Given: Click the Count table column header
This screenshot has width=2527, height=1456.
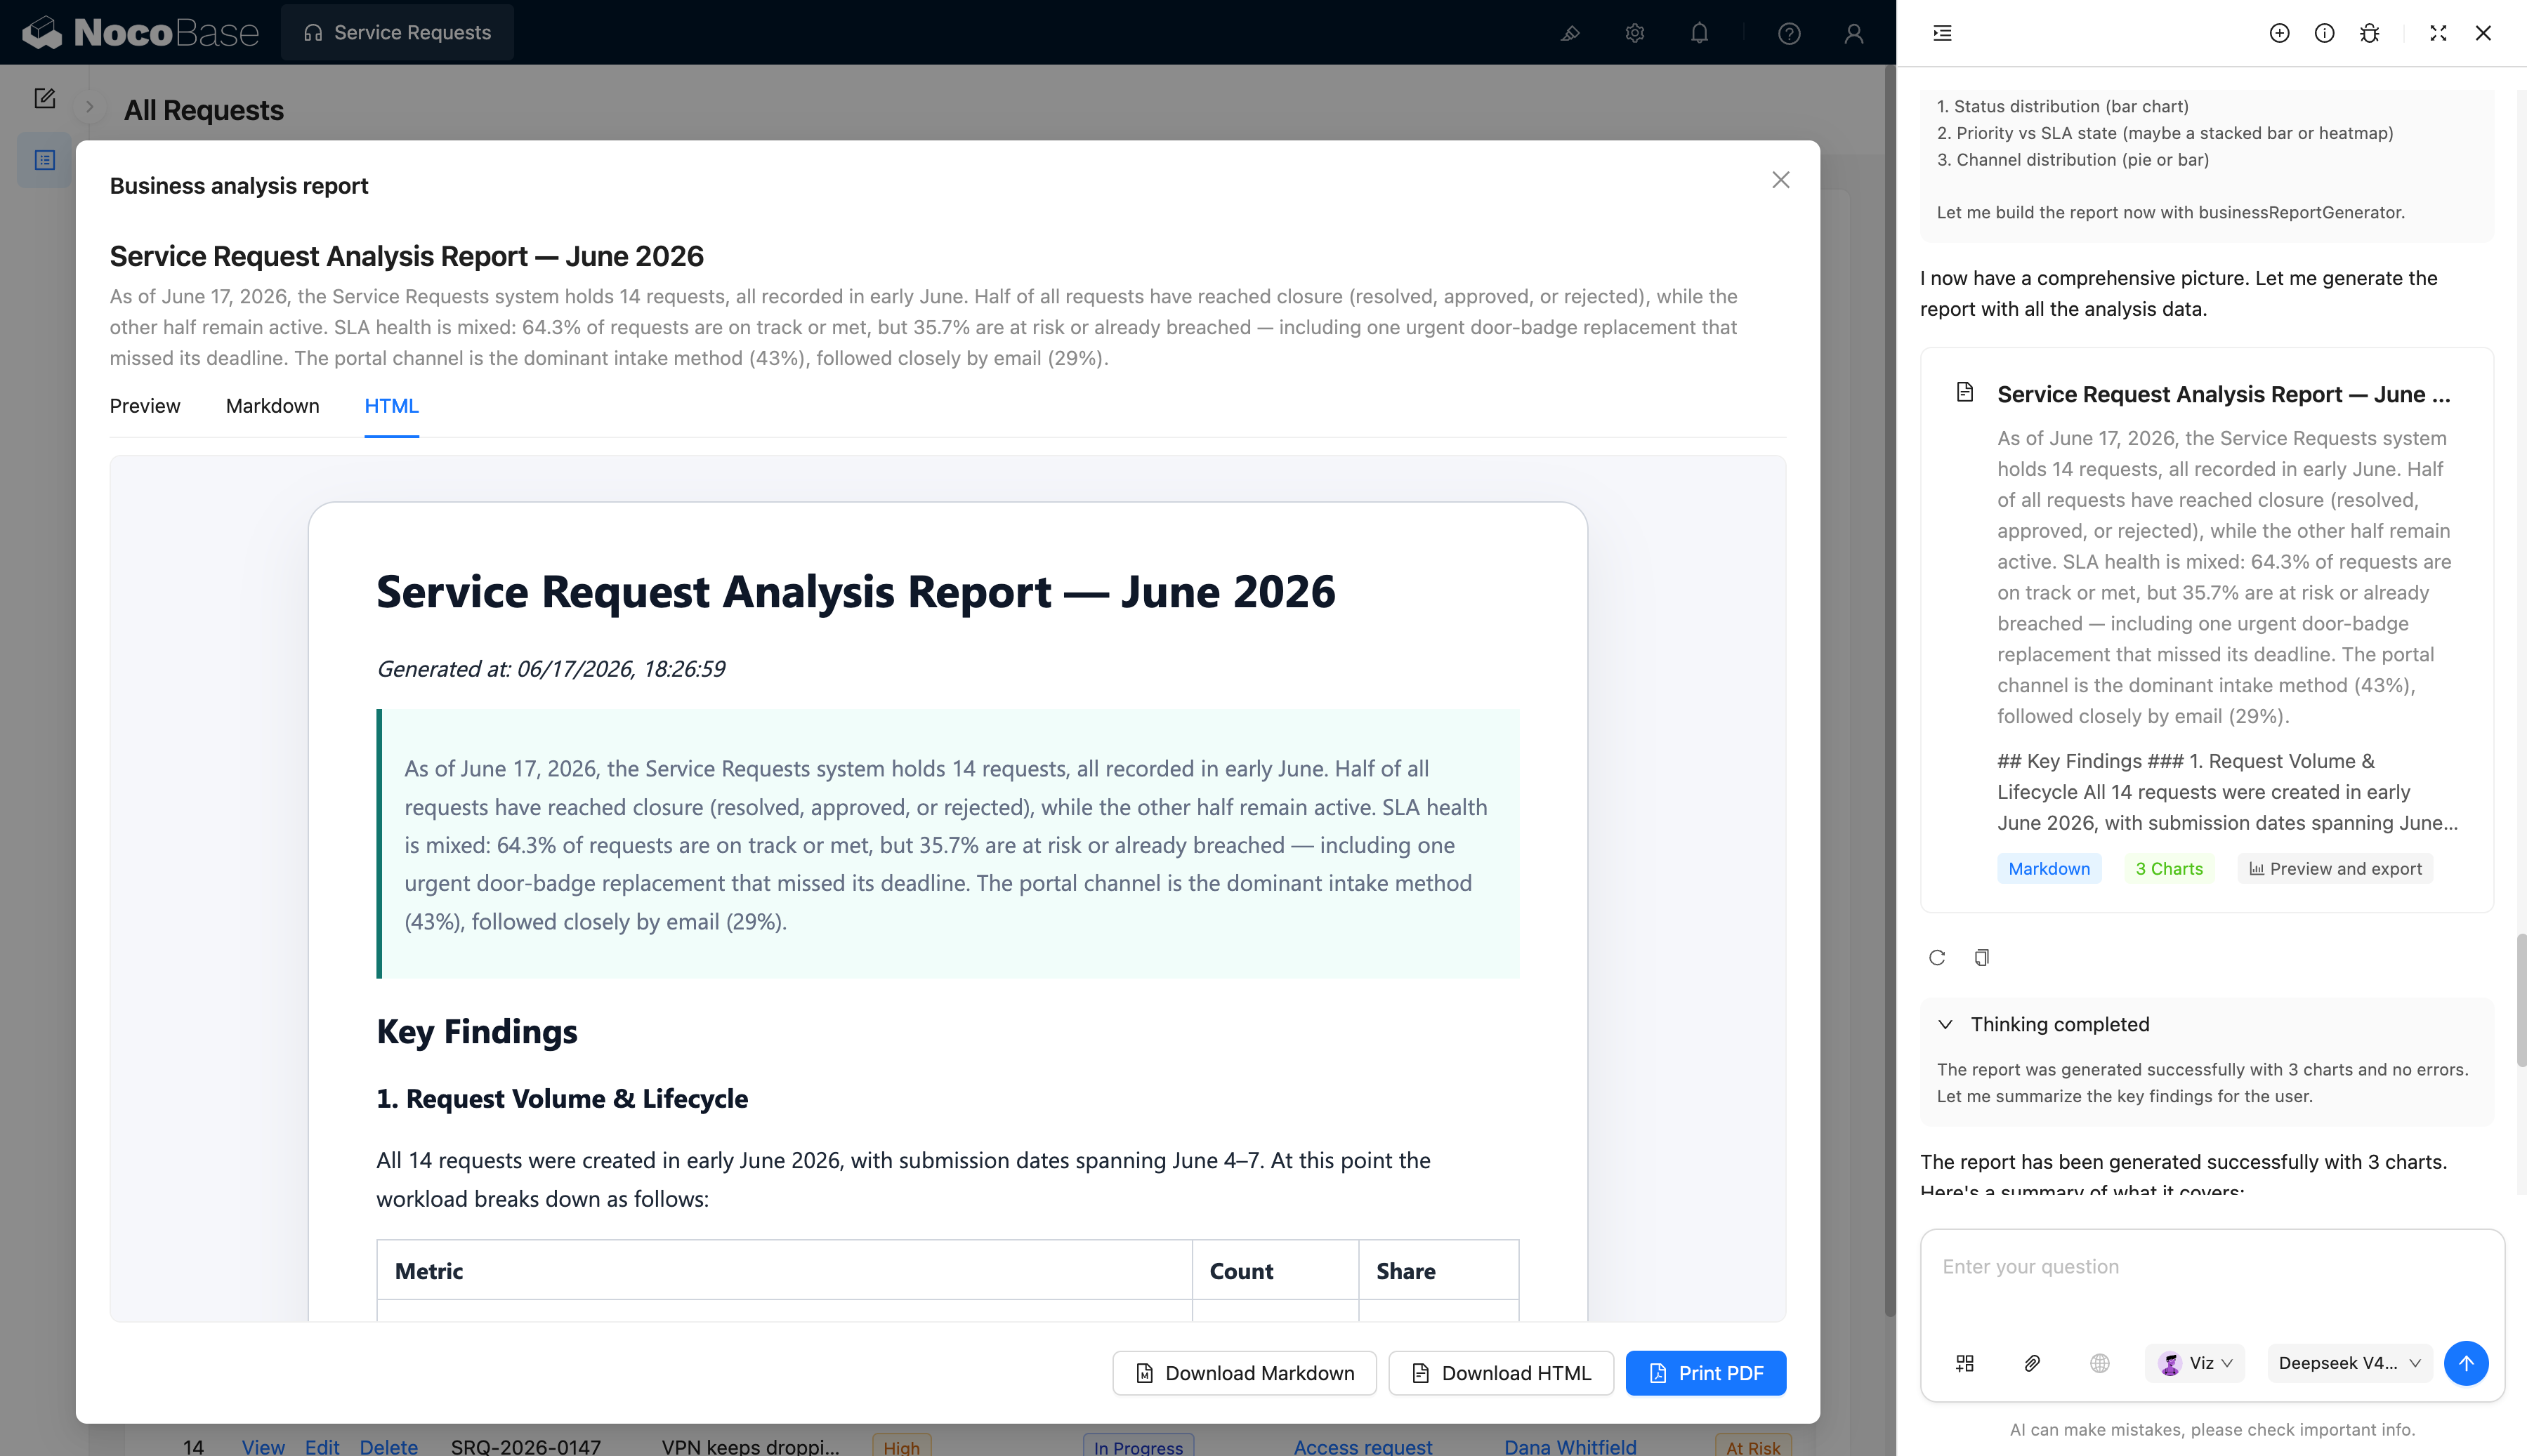Looking at the screenshot, I should 1275,1271.
